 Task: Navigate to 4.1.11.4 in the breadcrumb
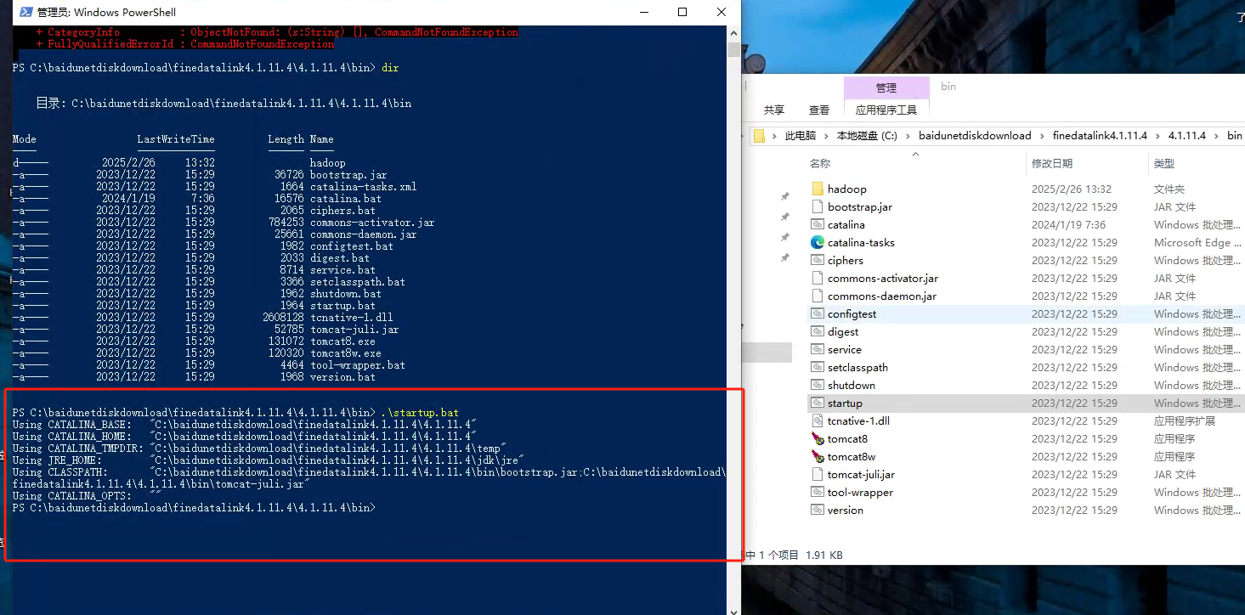[x=1187, y=135]
